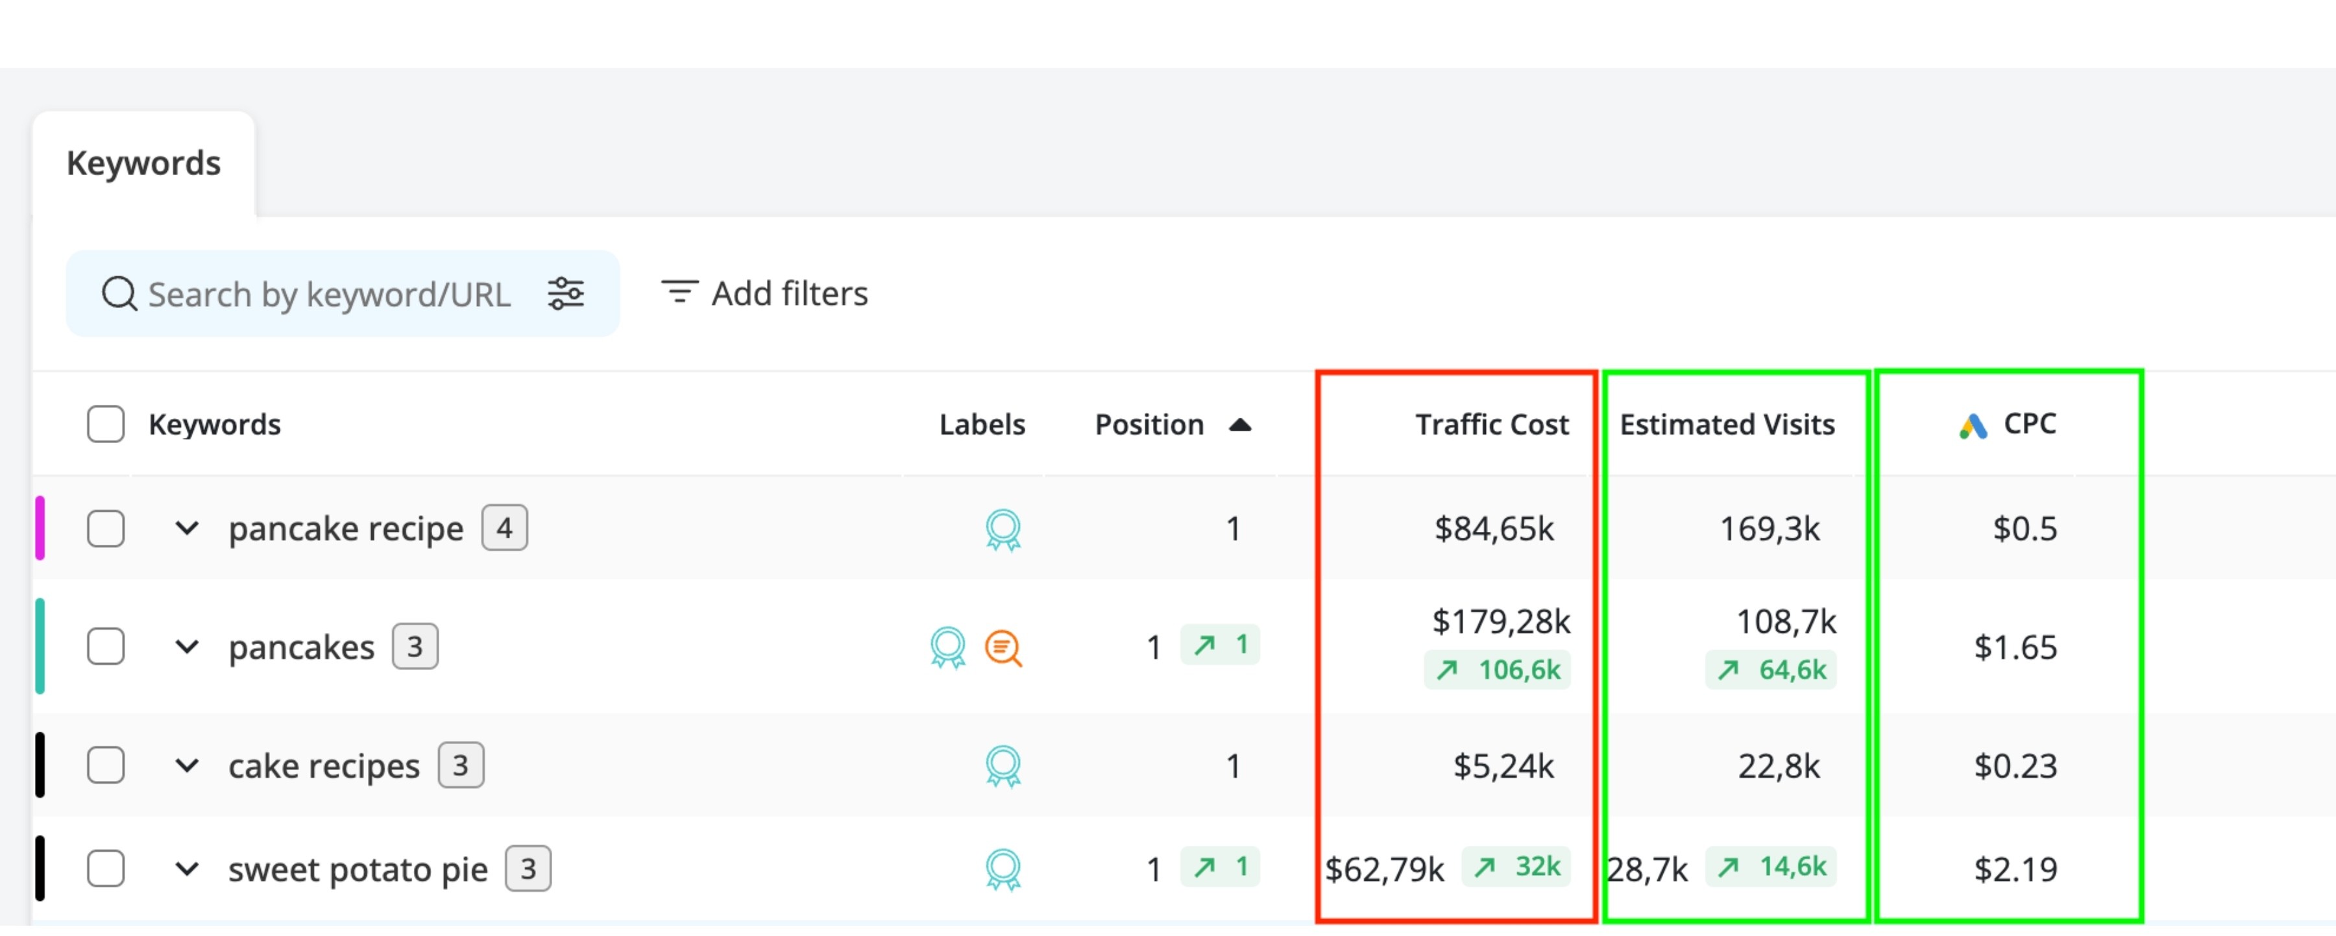Click award ribbon icon for sweet potato pie
This screenshot has width=2336, height=936.
click(x=1003, y=870)
